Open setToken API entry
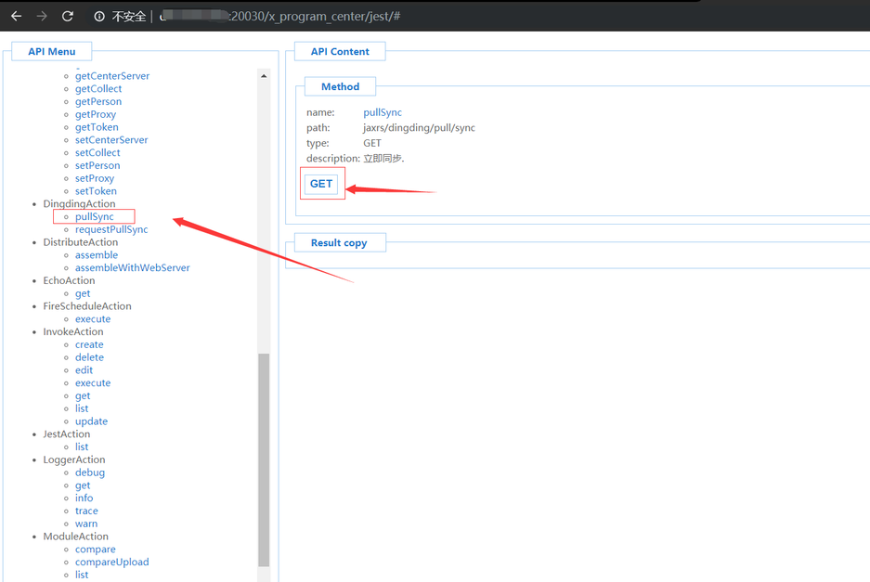The height and width of the screenshot is (582, 870). (x=96, y=191)
